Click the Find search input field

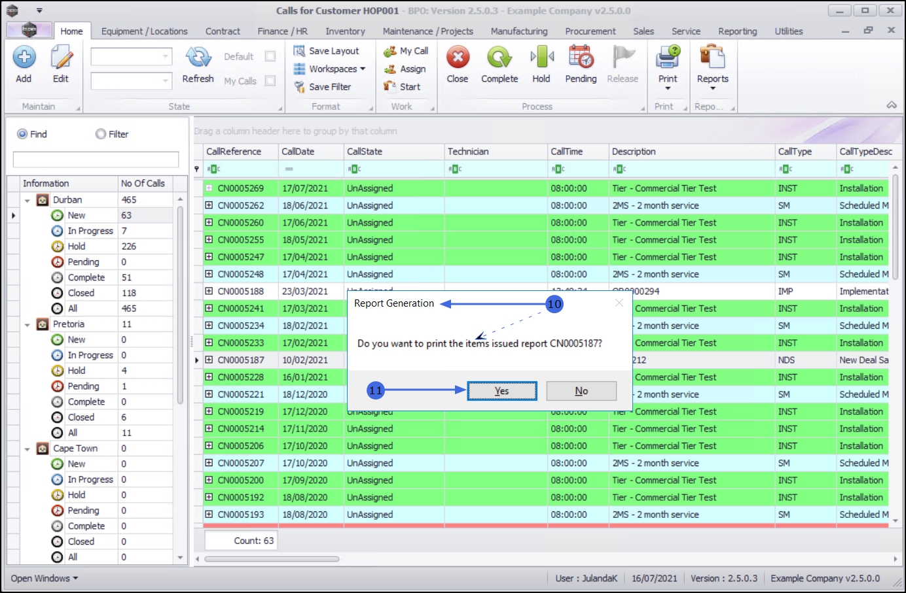click(96, 160)
